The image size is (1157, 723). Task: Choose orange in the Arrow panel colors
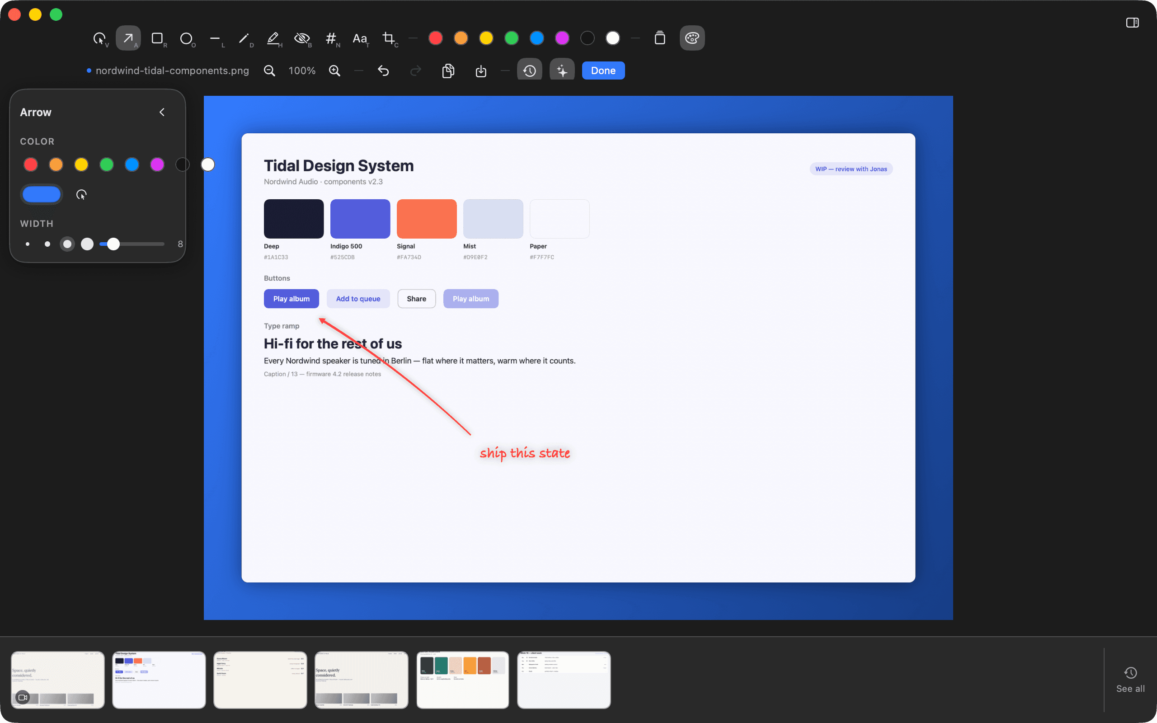pyautogui.click(x=56, y=164)
